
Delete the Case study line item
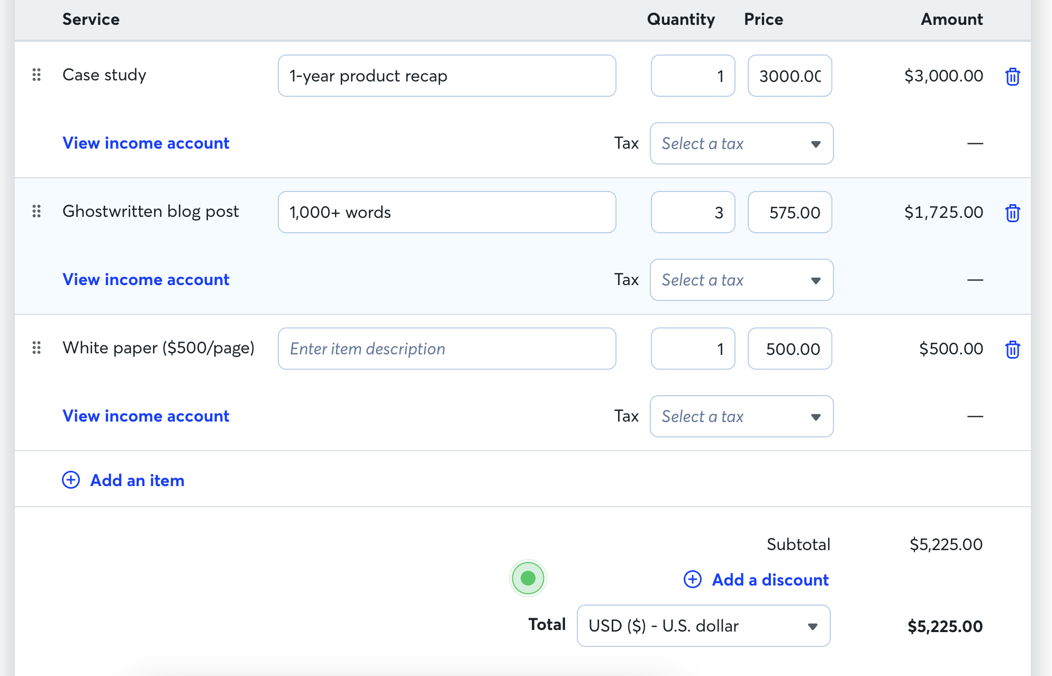(1012, 77)
